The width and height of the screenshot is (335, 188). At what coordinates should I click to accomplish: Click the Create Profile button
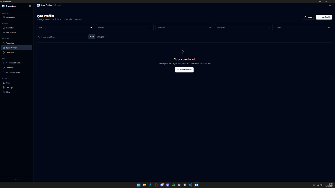[x=184, y=70]
